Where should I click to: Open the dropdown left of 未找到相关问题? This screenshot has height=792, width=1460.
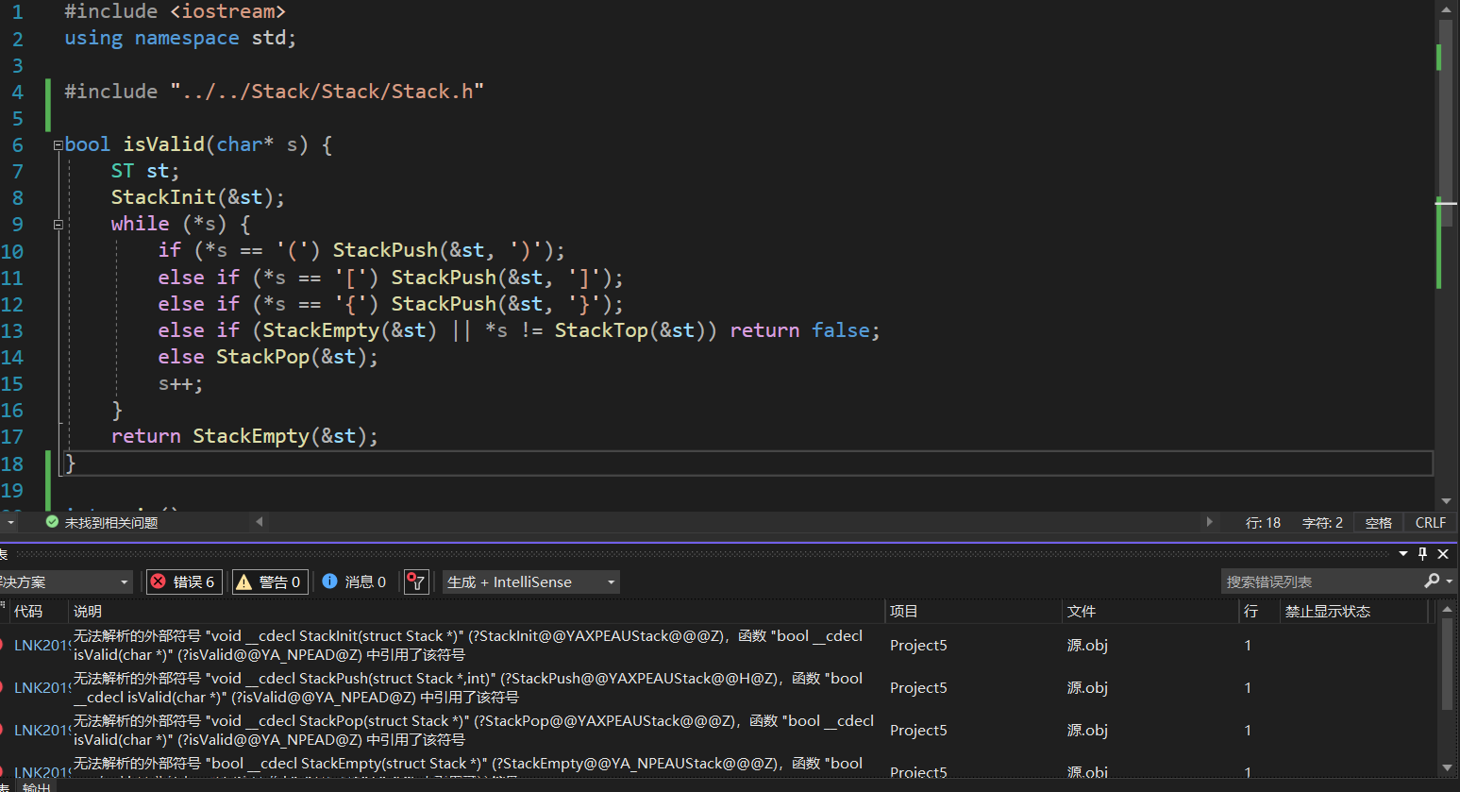point(10,522)
